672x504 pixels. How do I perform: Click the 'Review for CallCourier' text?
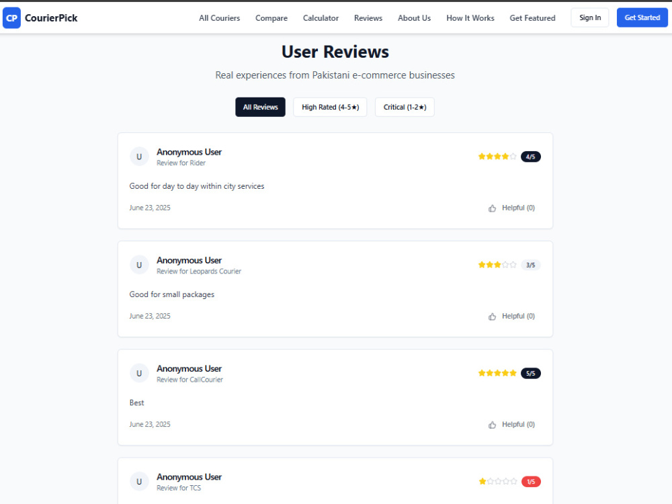[x=190, y=380]
